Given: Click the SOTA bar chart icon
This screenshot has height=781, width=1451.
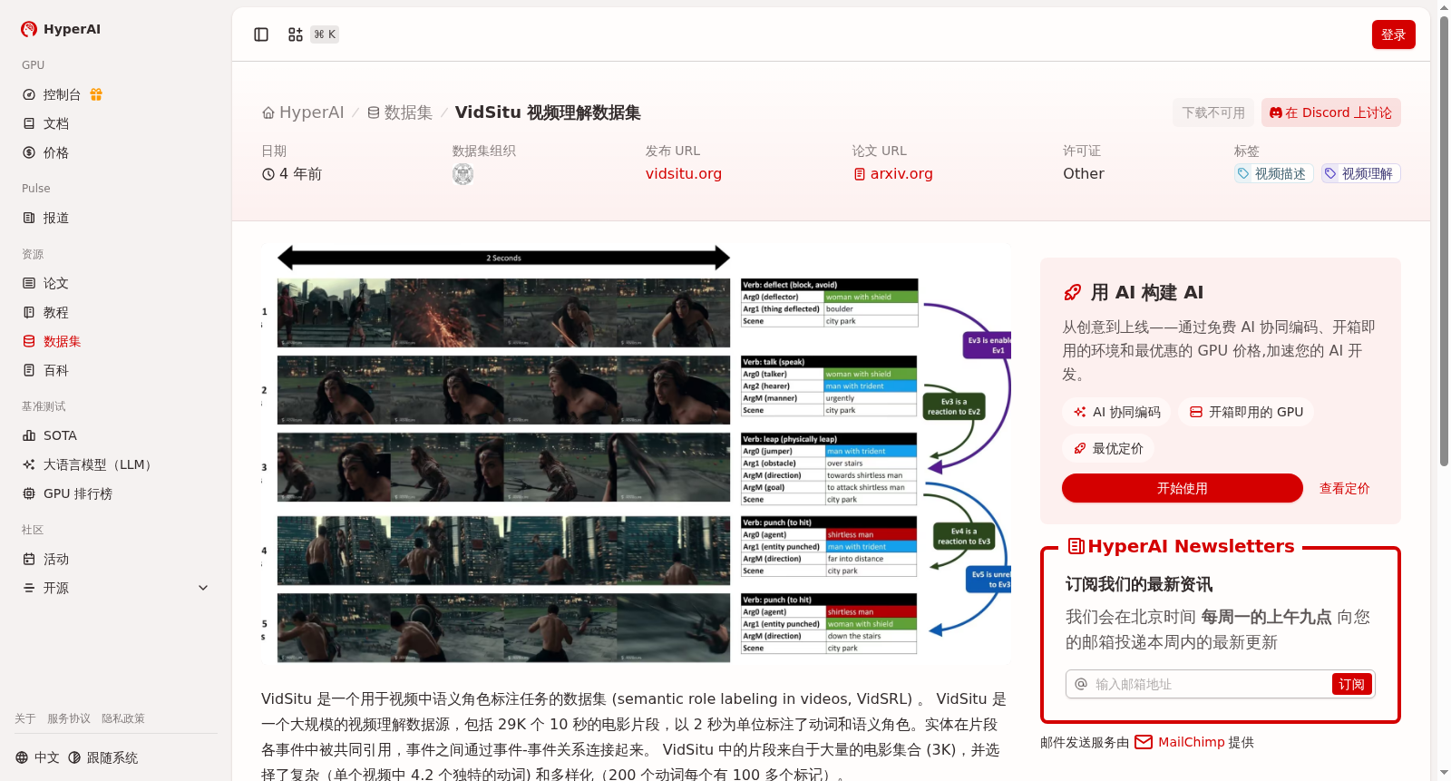Looking at the screenshot, I should 29,435.
